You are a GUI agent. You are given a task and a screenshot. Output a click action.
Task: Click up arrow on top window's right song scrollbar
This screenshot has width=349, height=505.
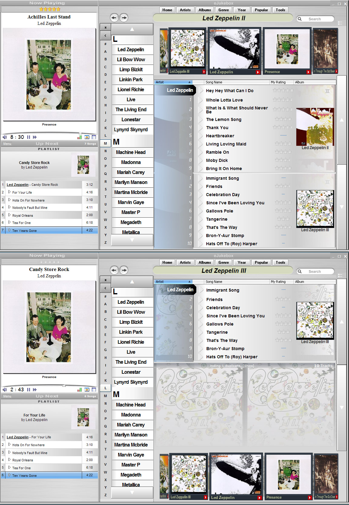pyautogui.click(x=342, y=120)
